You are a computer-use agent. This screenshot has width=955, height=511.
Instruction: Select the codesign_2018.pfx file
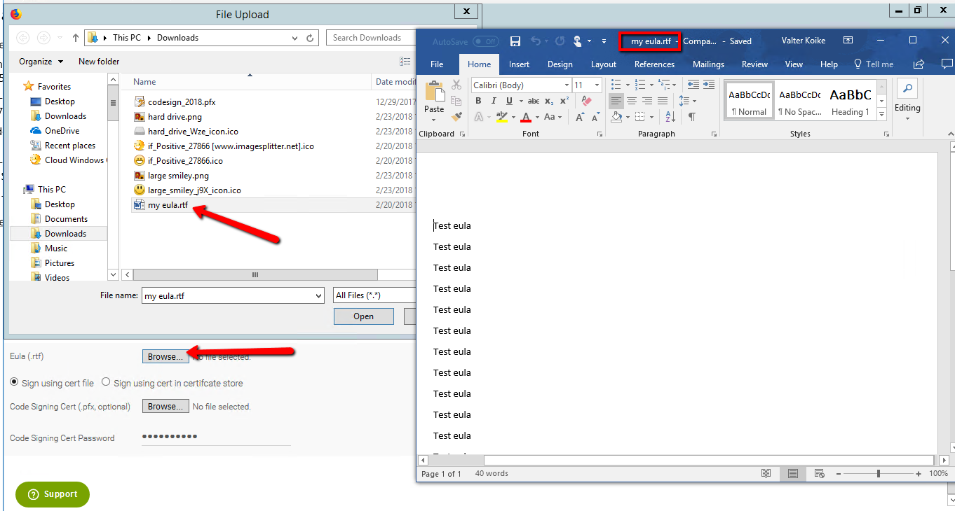[181, 102]
